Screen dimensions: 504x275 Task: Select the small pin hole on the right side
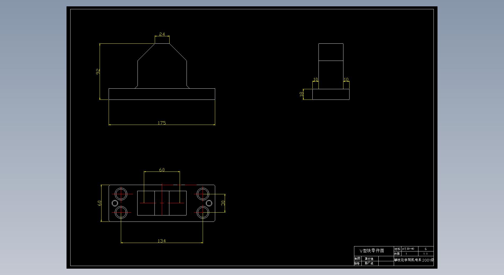209,203
